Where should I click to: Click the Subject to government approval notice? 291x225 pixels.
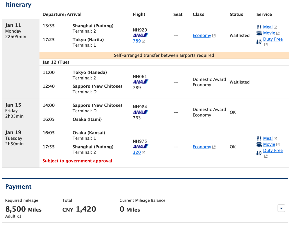click(77, 161)
